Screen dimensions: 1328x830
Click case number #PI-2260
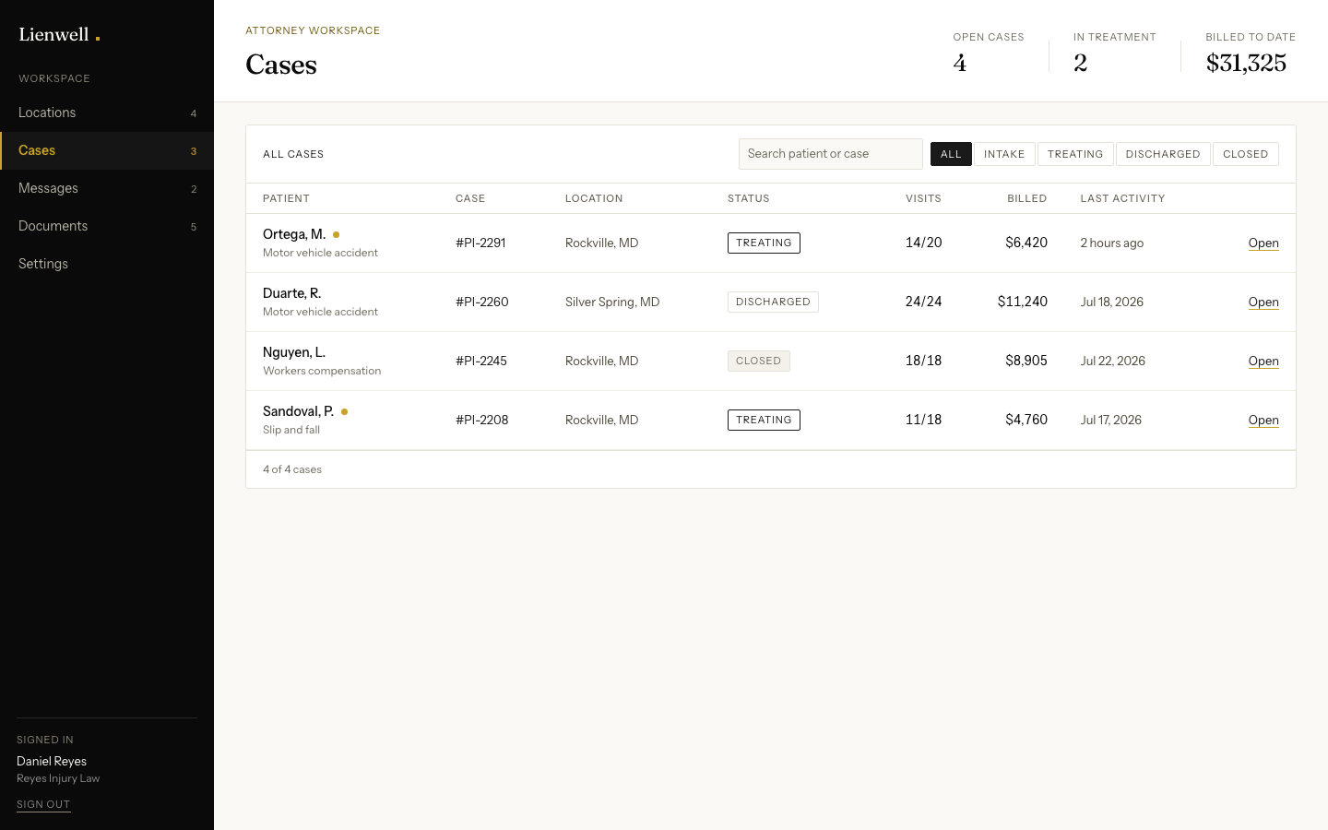pos(482,302)
